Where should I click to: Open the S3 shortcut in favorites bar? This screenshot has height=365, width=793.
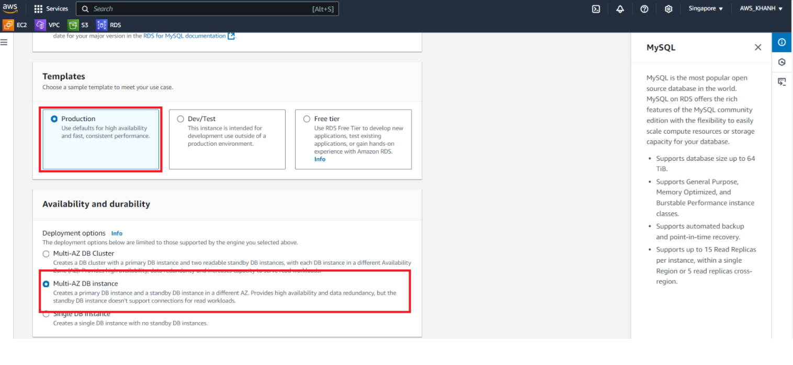[x=78, y=25]
